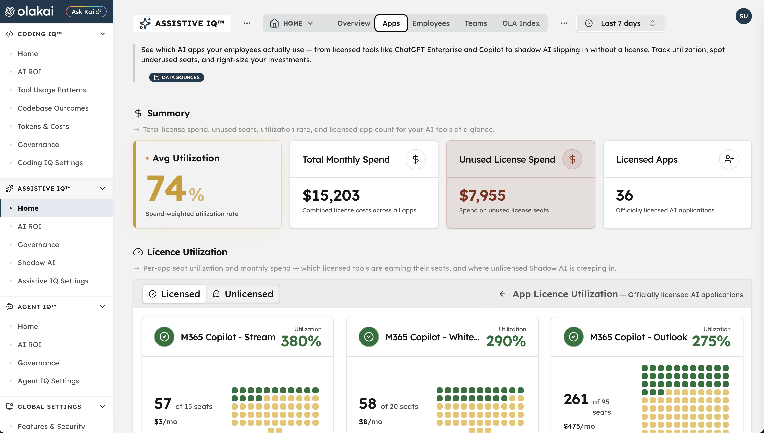
Task: Expand the HOME dropdown chevron
Action: click(x=310, y=23)
